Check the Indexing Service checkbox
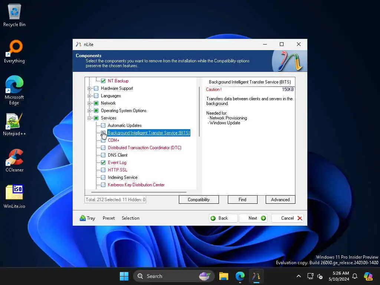380x285 pixels. (103, 177)
